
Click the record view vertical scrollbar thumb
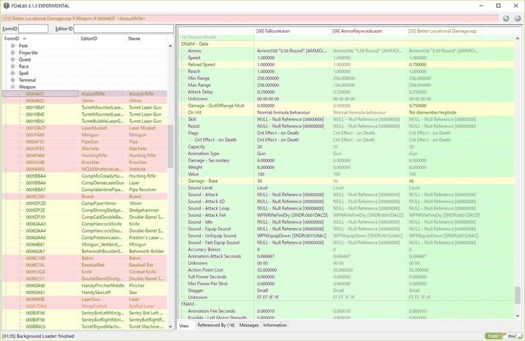tap(517, 295)
